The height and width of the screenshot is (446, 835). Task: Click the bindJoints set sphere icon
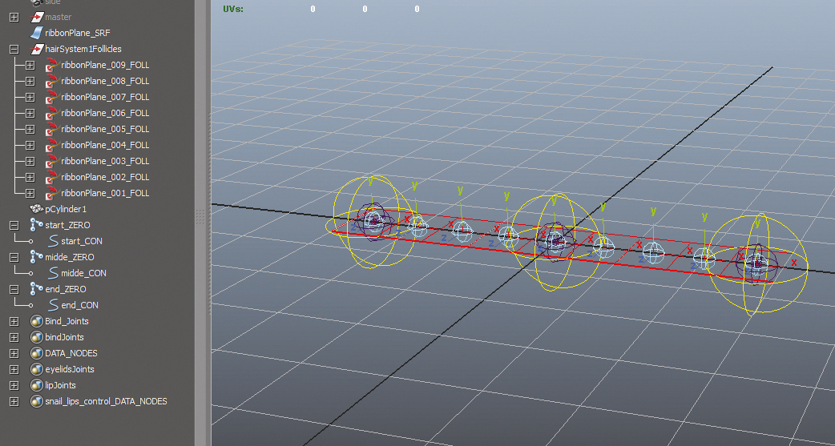36,337
